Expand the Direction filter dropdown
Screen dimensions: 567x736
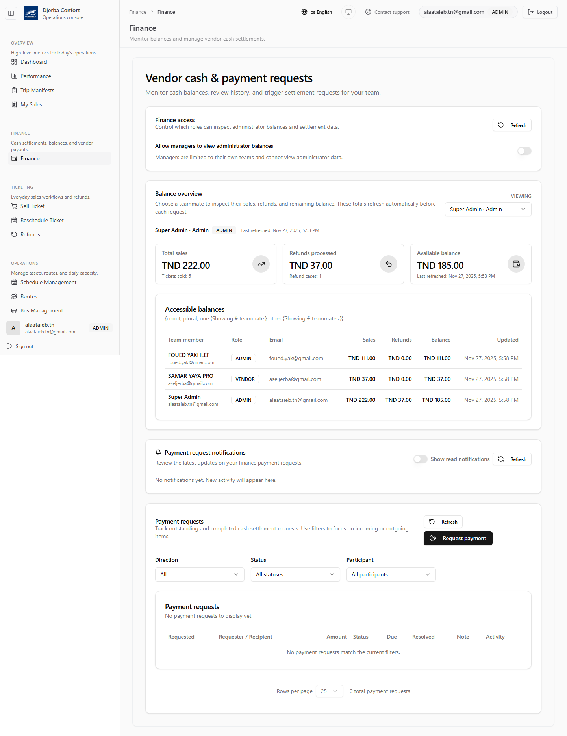200,574
